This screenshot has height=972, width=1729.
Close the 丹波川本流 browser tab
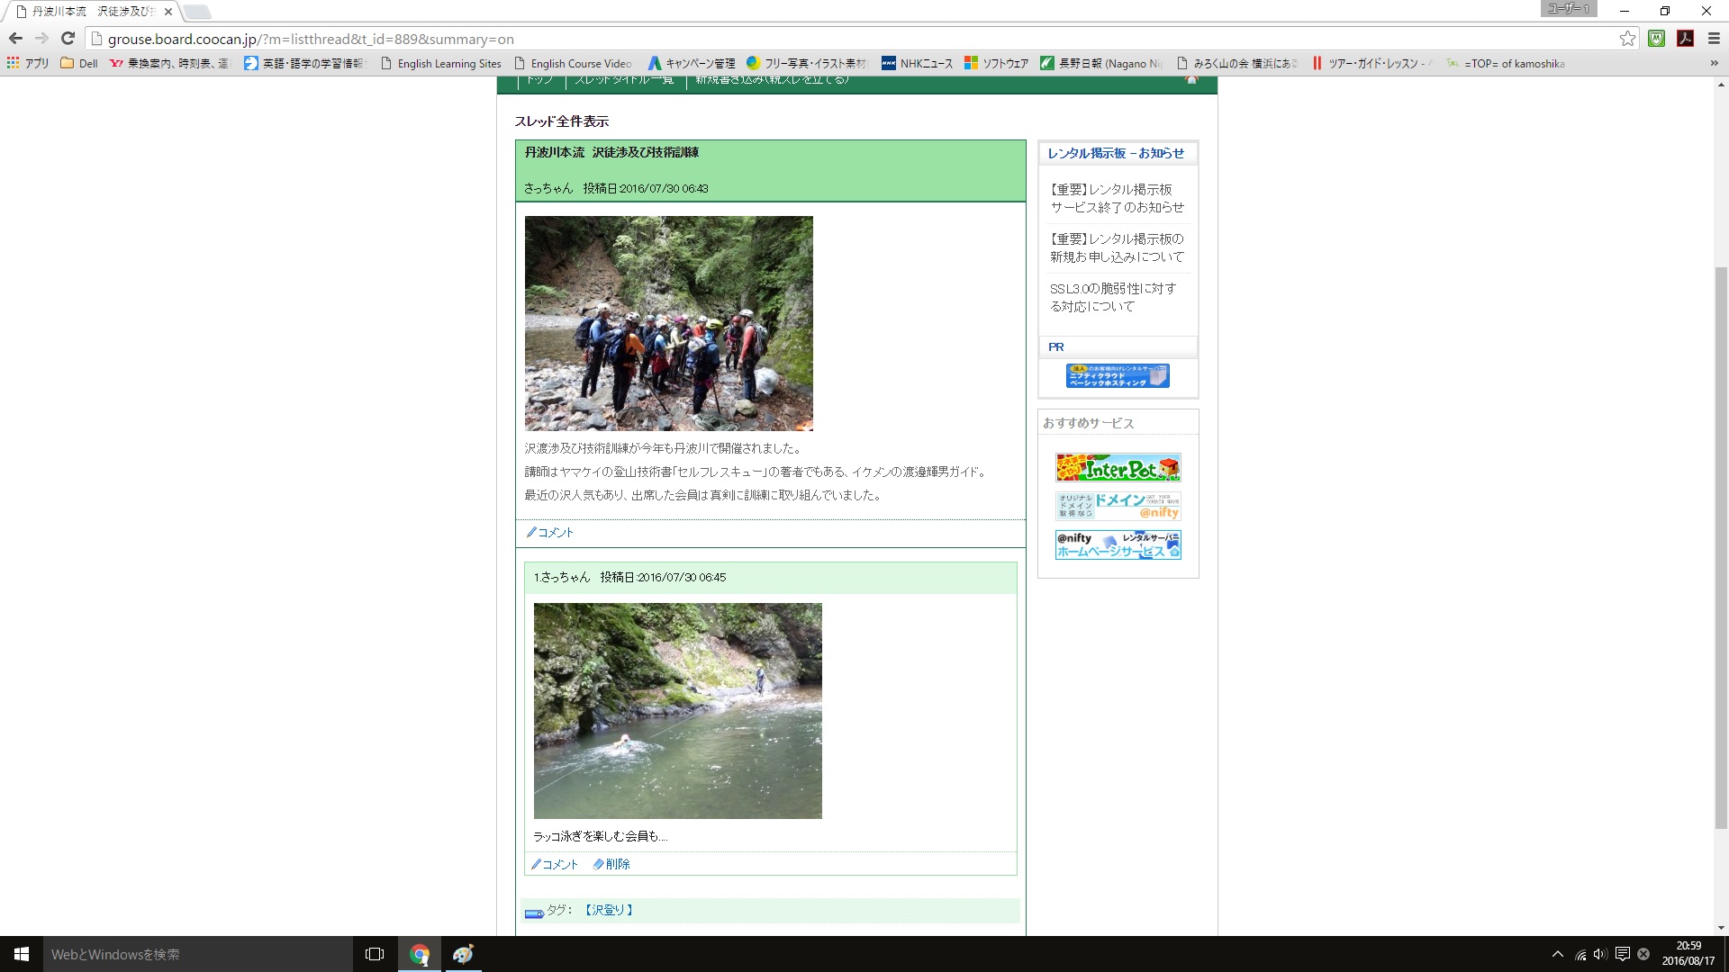[168, 12]
